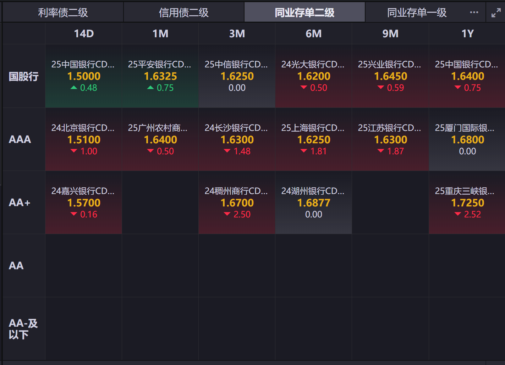Open the more tabs ellipsis menu
Viewport: 505px width, 365px height.
[x=474, y=12]
